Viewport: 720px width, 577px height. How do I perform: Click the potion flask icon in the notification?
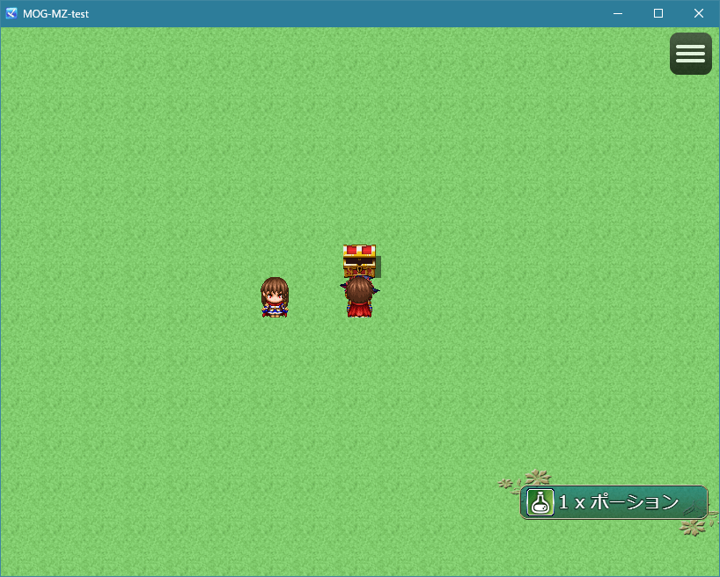click(x=539, y=502)
